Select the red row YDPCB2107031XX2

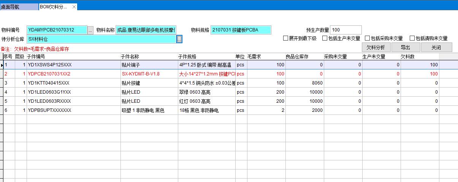[49, 74]
